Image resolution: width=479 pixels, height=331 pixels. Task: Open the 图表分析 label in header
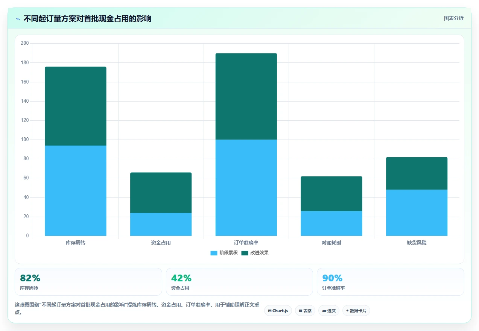point(453,18)
